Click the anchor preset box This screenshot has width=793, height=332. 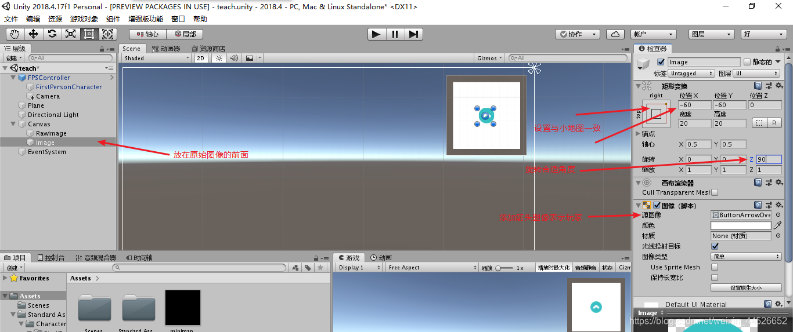click(656, 114)
